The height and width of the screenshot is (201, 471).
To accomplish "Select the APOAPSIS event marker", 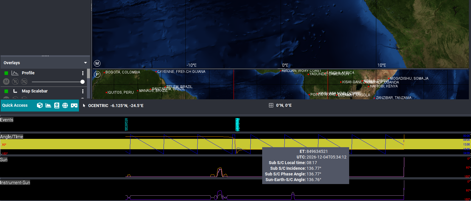I will [x=126, y=124].
